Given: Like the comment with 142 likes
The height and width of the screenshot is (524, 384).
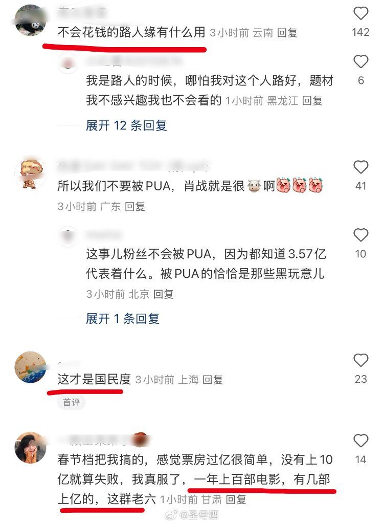Looking at the screenshot, I should (360, 14).
